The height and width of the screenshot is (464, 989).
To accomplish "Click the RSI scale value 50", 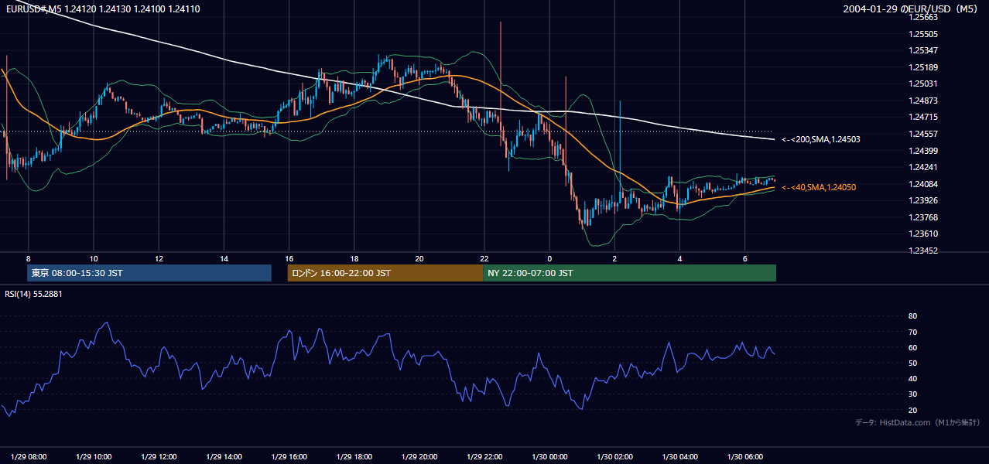I will click(912, 363).
